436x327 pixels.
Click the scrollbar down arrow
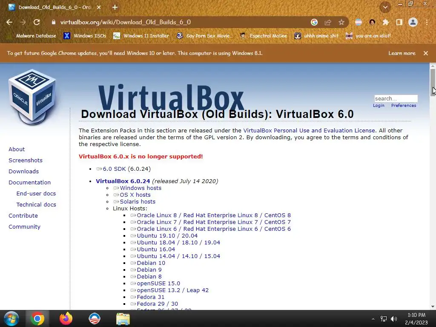pos(433,307)
